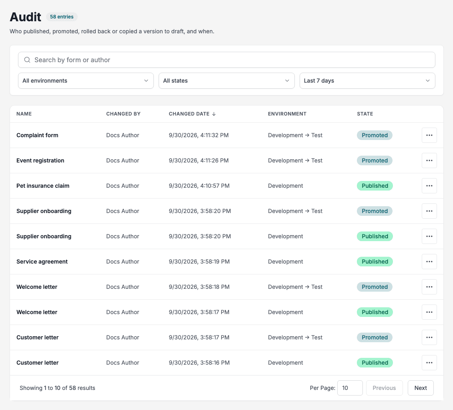Click the Audit page heading
Image resolution: width=453 pixels, height=410 pixels.
(x=25, y=17)
